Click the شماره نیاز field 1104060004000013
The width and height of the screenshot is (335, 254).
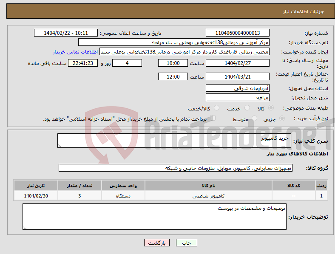pos(237,33)
